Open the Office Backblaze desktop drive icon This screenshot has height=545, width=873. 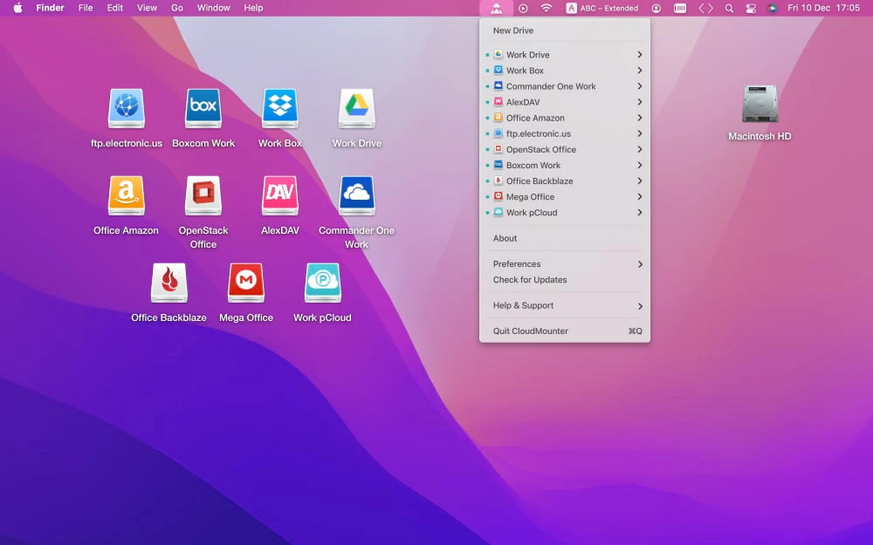pos(169,283)
